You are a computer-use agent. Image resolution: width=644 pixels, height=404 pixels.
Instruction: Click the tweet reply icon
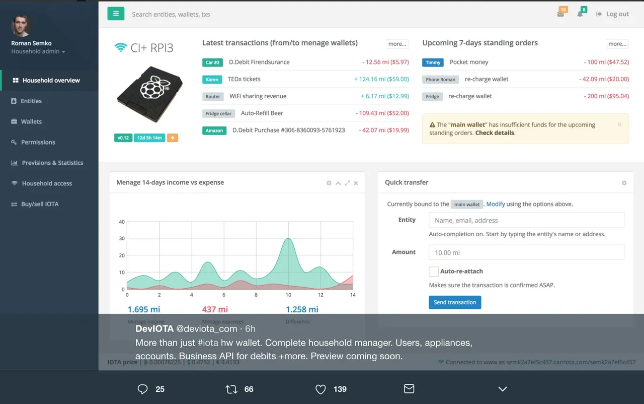pos(143,389)
